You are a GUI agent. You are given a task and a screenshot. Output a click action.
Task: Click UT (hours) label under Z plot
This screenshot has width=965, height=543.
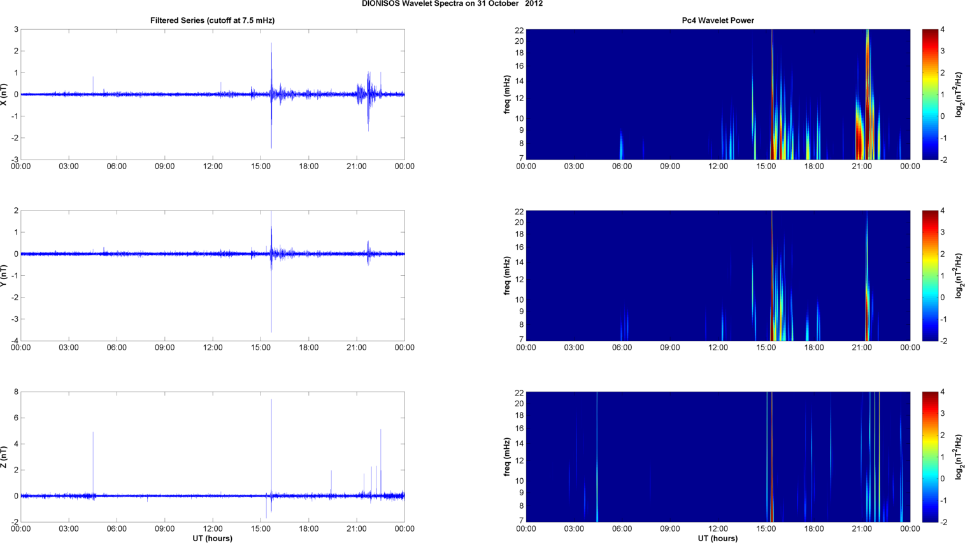(212, 539)
